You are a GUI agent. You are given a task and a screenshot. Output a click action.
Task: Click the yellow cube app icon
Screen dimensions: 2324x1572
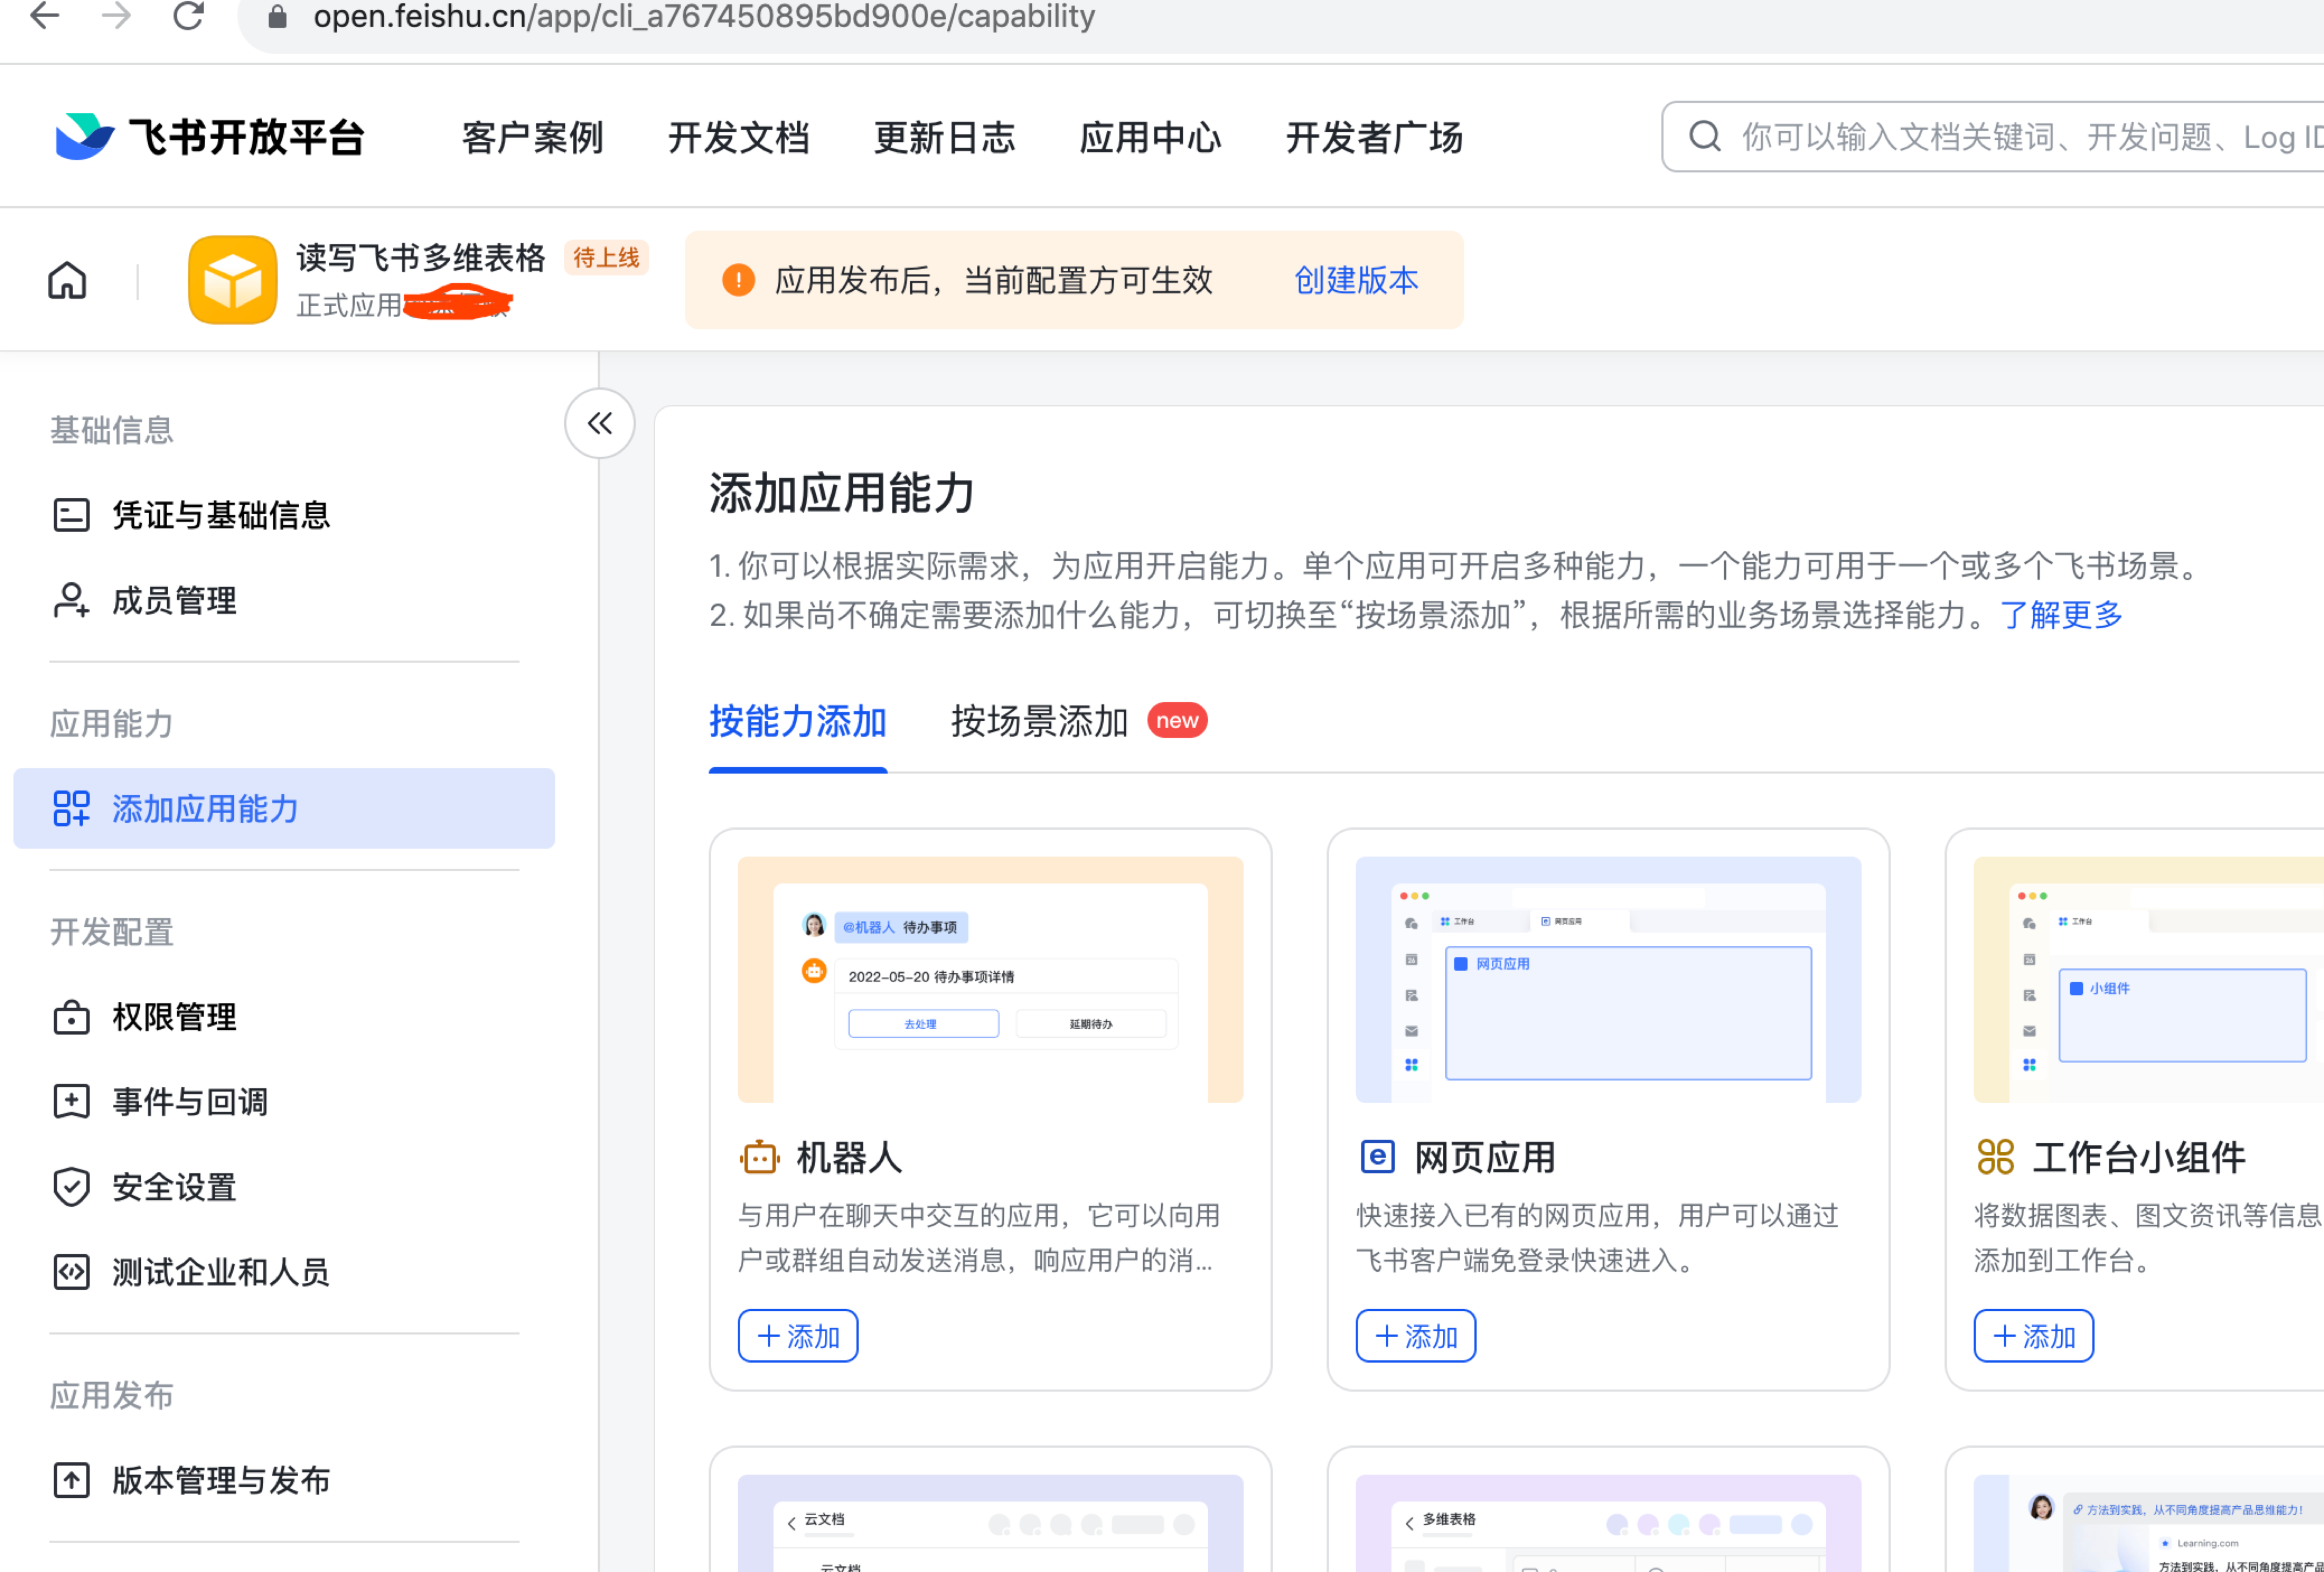coord(232,281)
